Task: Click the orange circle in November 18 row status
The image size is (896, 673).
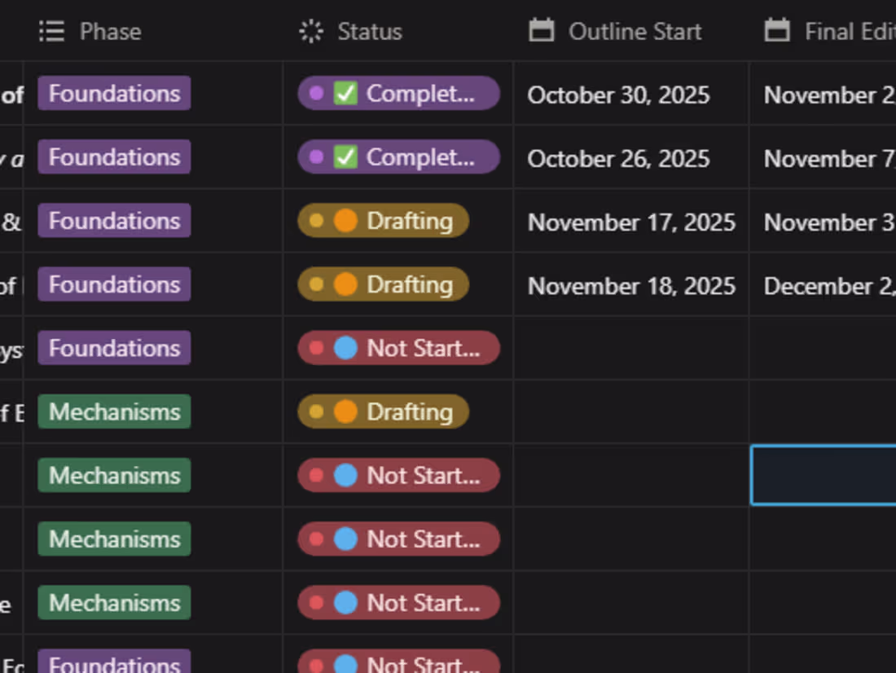Action: coord(345,284)
